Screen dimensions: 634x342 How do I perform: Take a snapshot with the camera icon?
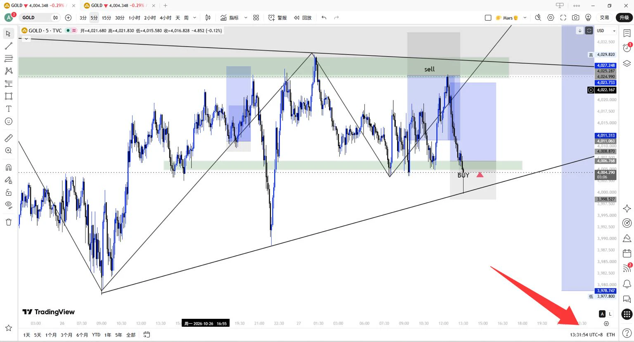(x=575, y=18)
